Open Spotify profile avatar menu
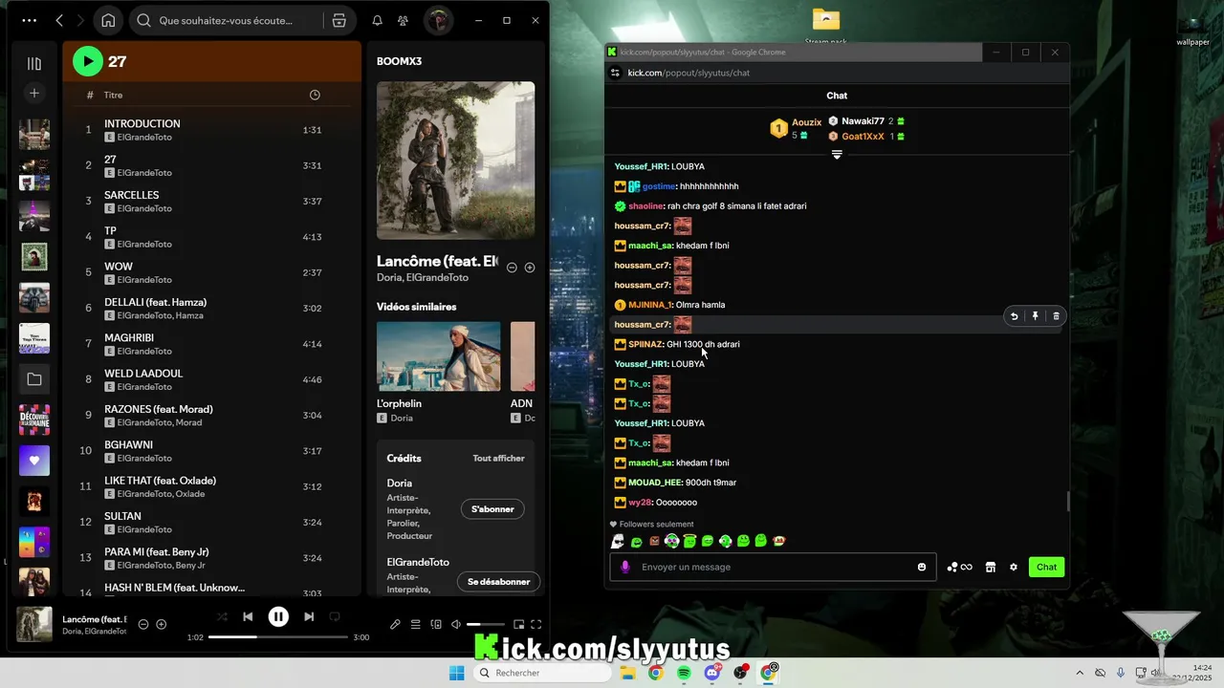The width and height of the screenshot is (1224, 688). [438, 20]
